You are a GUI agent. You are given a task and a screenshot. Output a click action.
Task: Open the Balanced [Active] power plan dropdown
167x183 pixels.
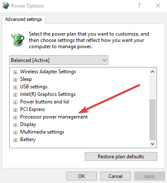[59, 60]
